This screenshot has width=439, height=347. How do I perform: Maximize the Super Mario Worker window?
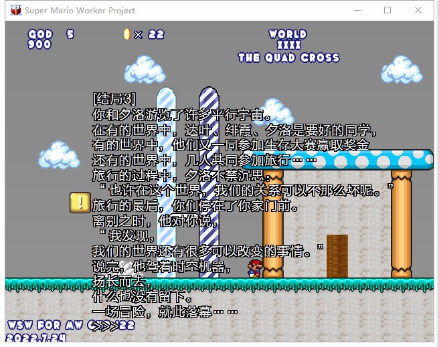pos(387,10)
